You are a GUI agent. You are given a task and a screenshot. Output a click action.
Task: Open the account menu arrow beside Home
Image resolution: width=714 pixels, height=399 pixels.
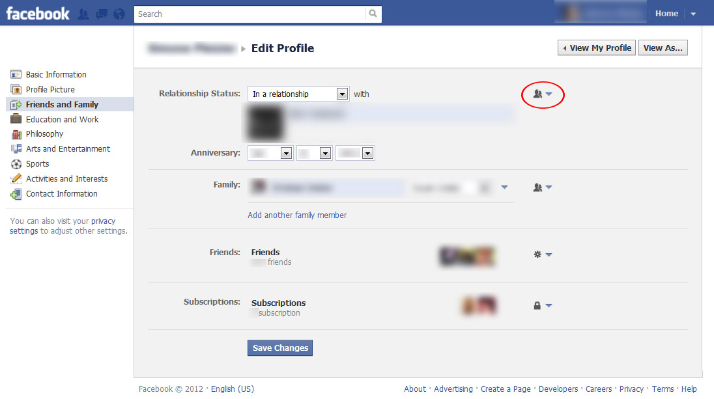(693, 14)
